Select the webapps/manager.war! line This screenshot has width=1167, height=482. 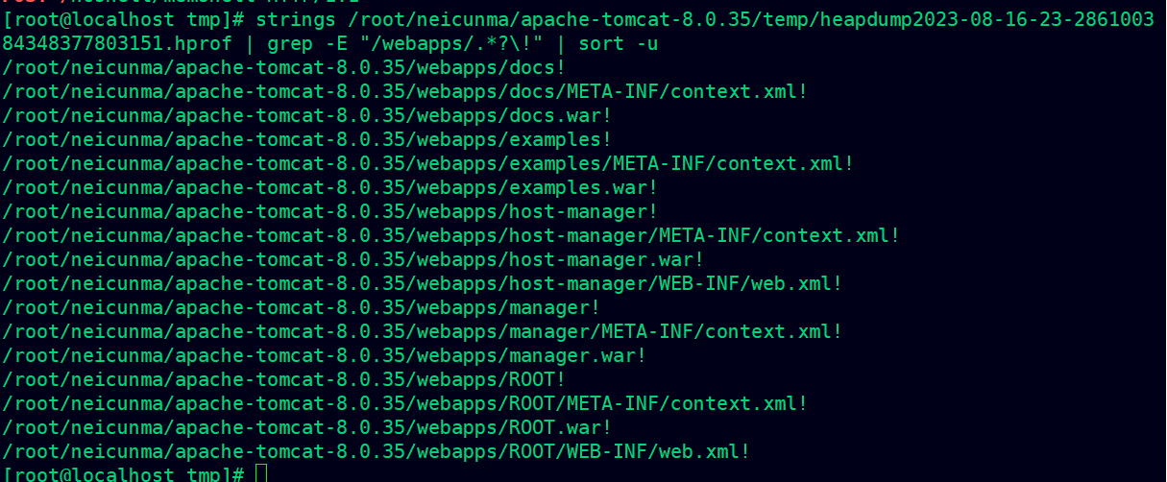click(324, 355)
